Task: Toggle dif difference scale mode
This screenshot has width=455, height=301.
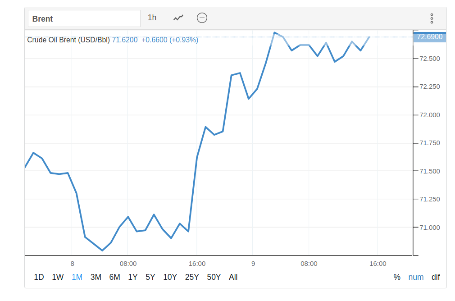Action: click(436, 277)
